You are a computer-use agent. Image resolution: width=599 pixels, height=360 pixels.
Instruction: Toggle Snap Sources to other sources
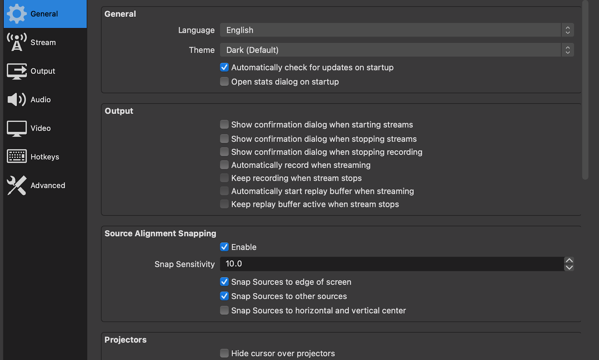point(224,296)
